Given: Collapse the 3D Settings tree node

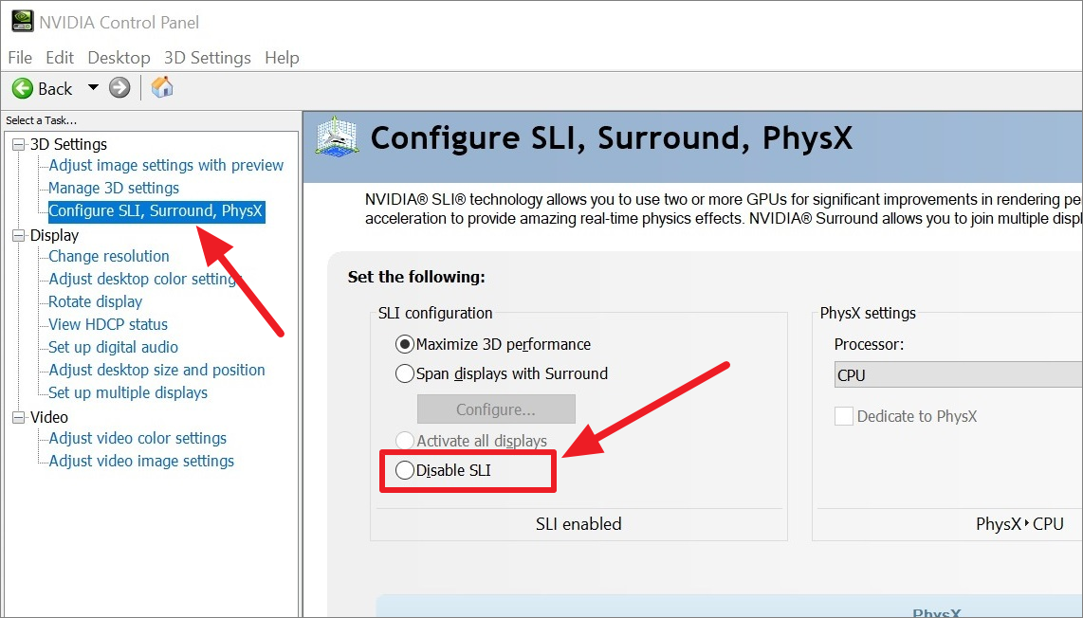Looking at the screenshot, I should tap(19, 144).
